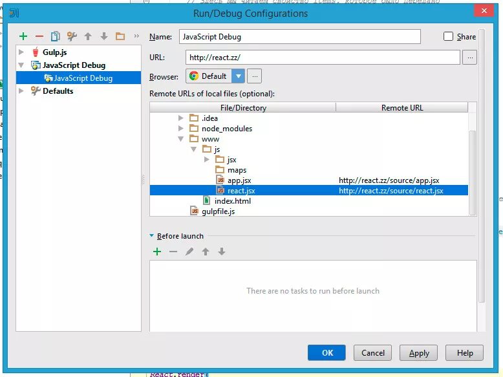Image resolution: width=503 pixels, height=377 pixels.
Task: Collapse the Before launch section
Action: click(x=151, y=235)
